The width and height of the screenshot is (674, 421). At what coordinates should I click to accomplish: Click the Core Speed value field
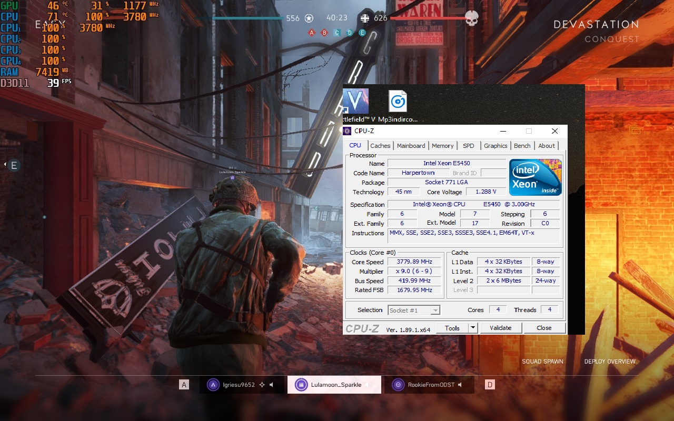pos(414,262)
